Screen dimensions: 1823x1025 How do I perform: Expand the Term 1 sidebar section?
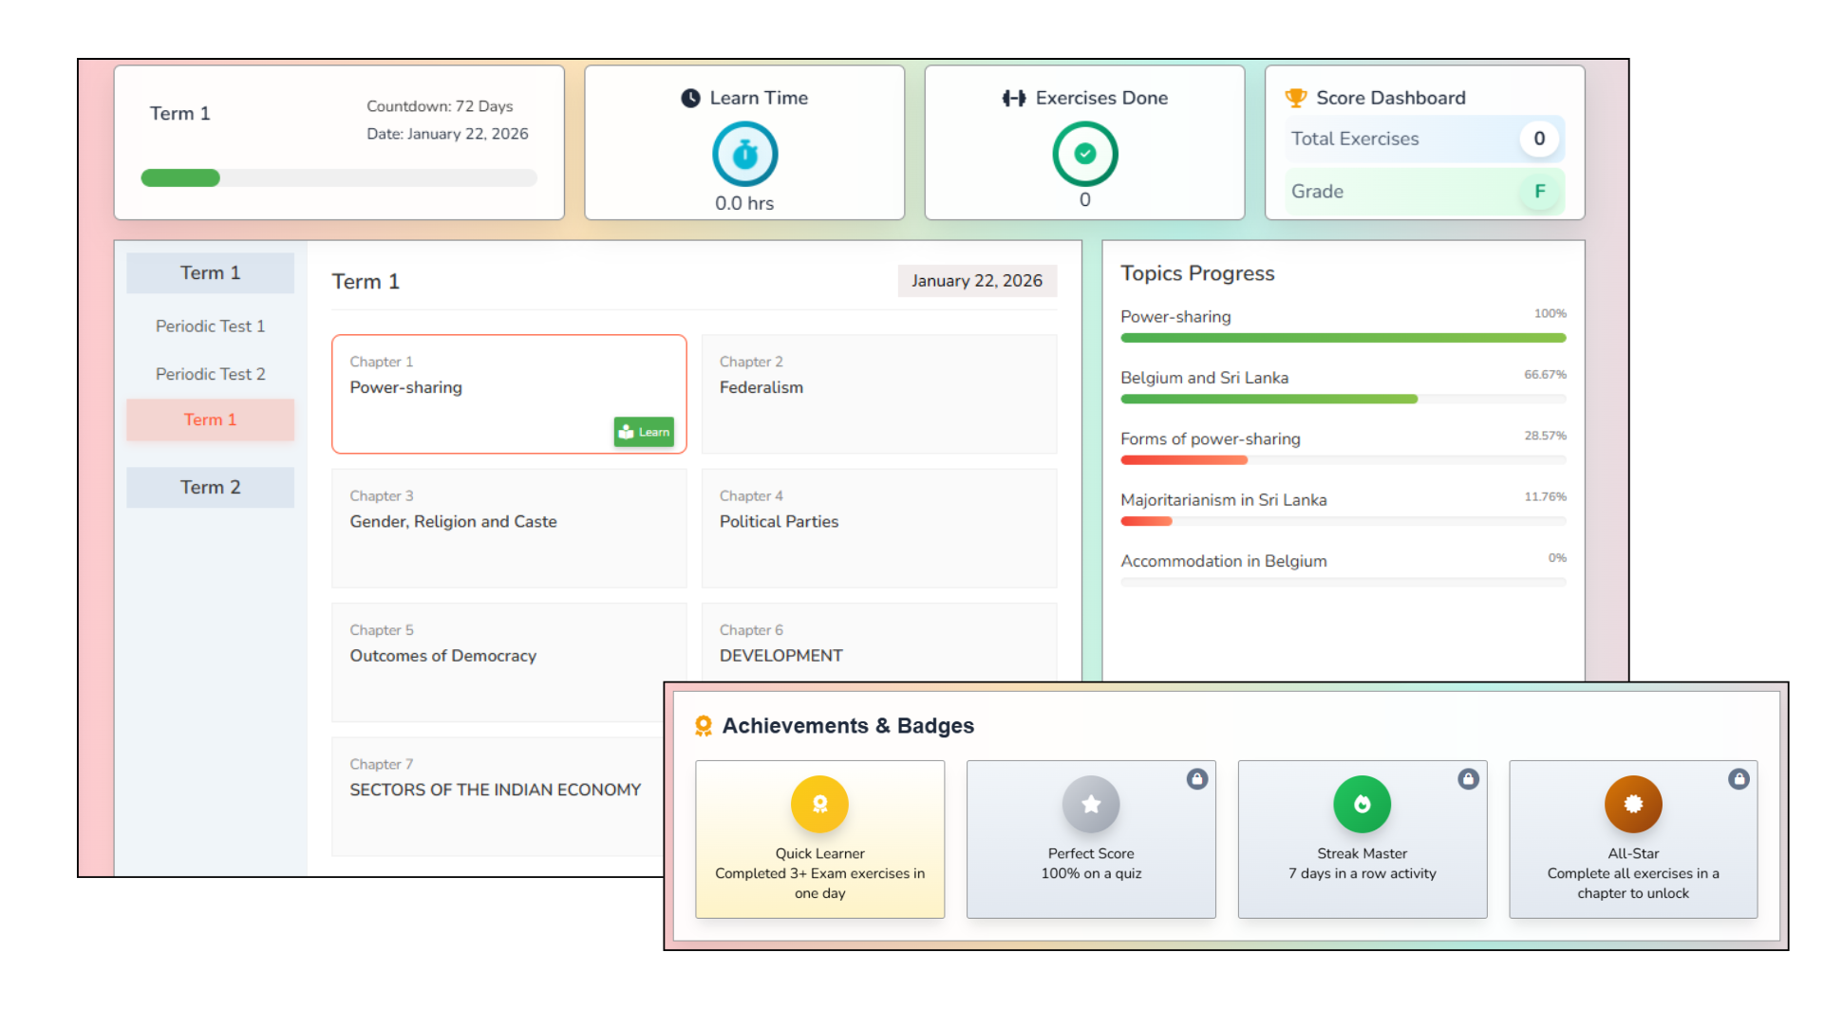tap(210, 273)
